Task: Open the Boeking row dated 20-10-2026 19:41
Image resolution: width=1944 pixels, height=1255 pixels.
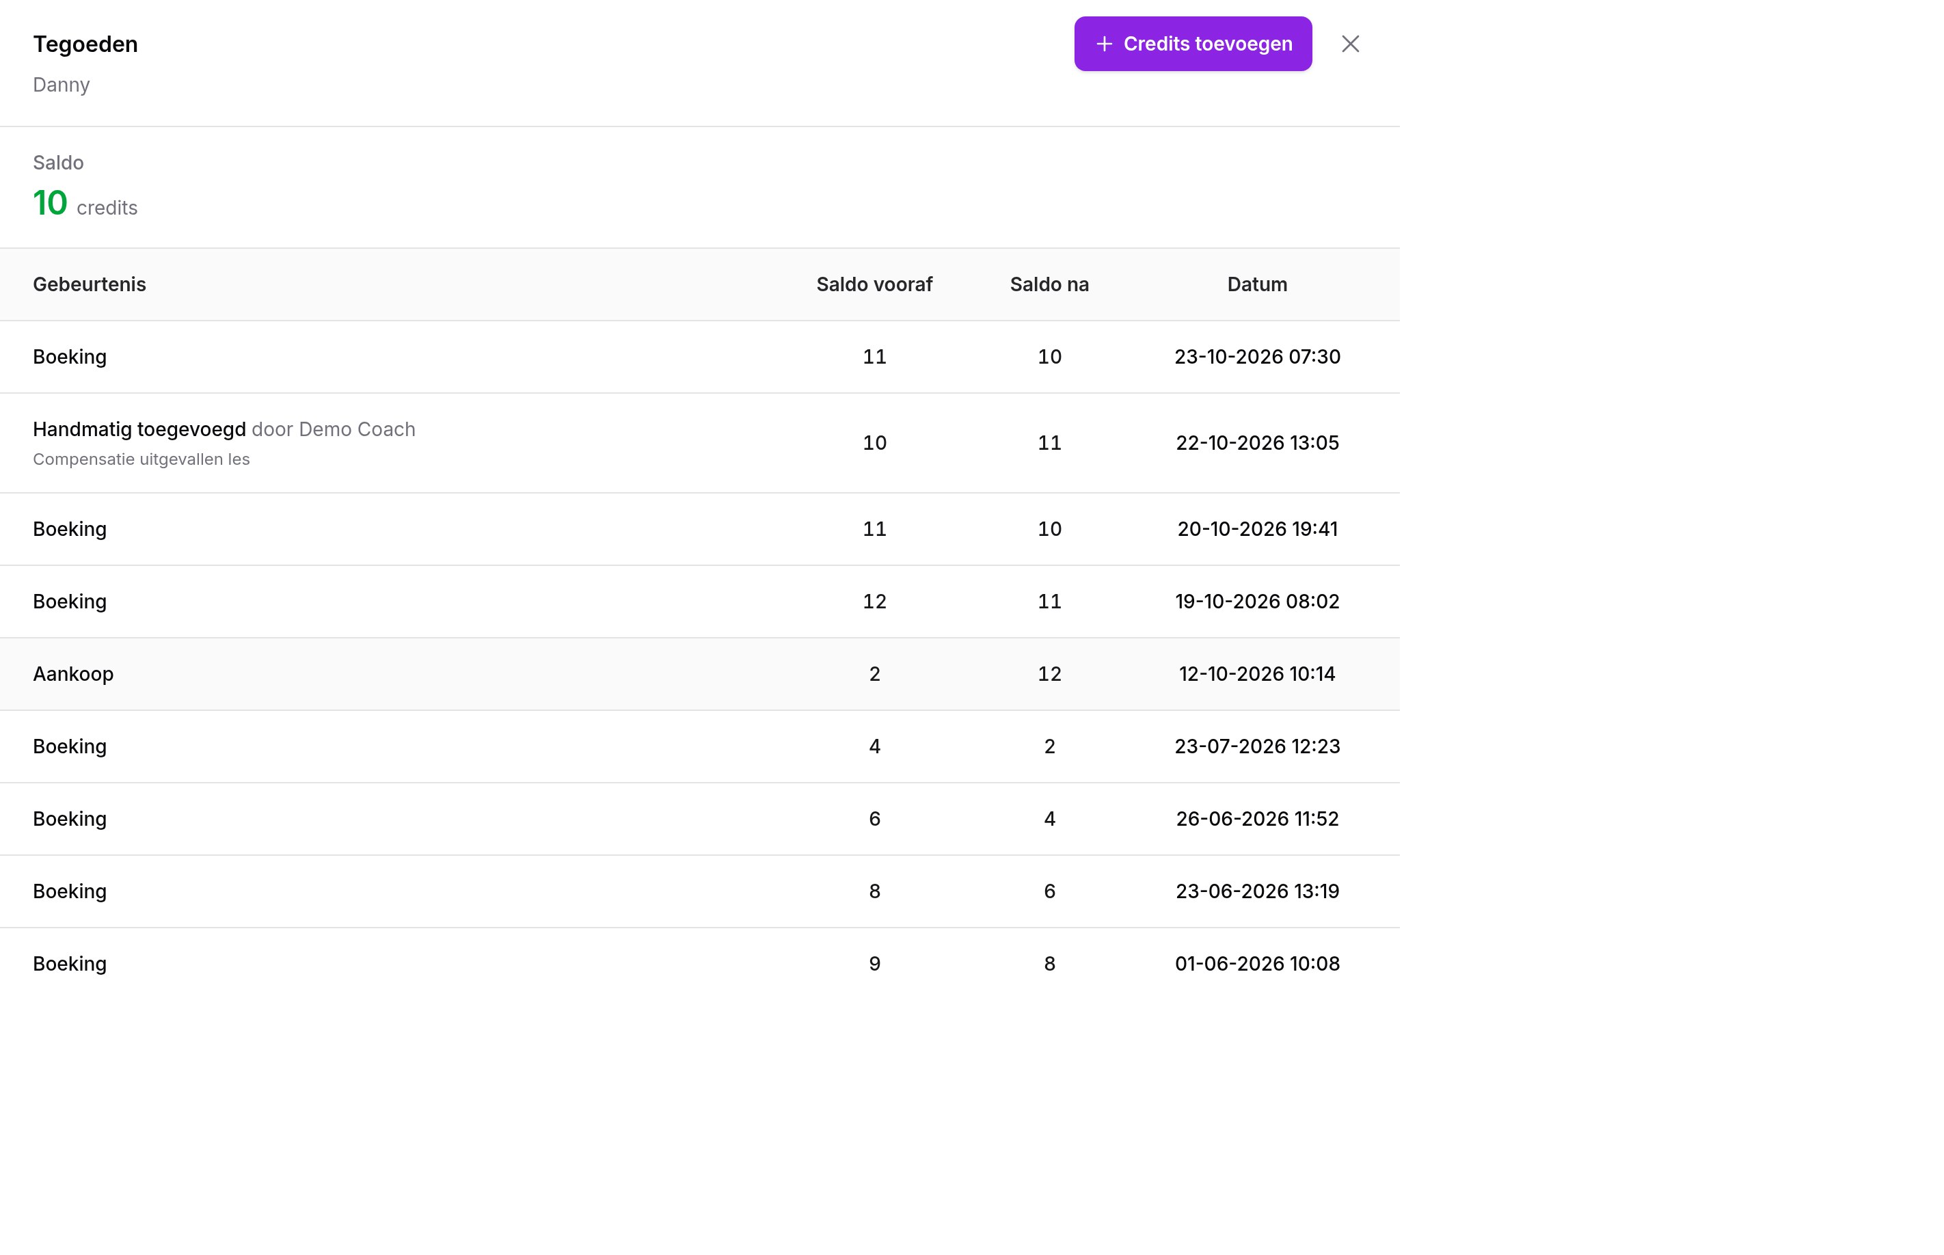Action: (x=700, y=529)
